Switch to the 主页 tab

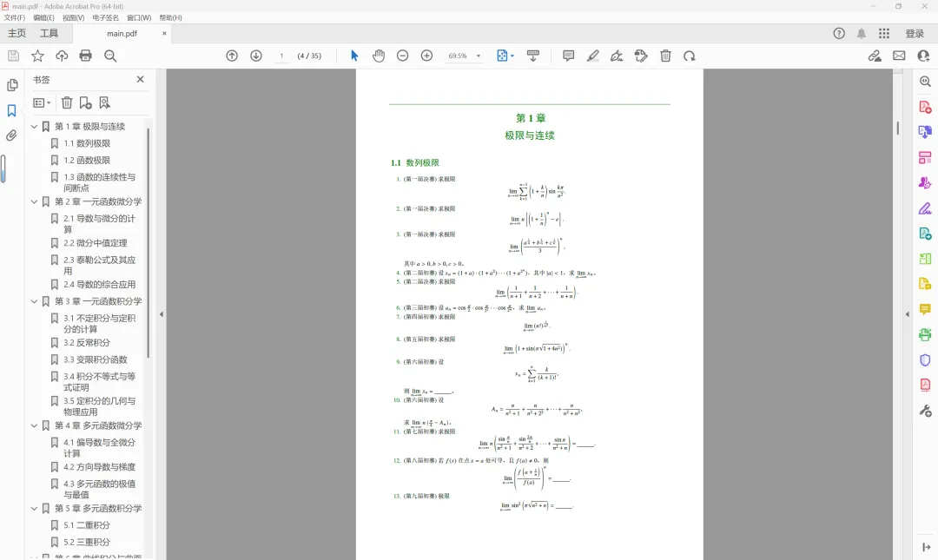coord(19,34)
